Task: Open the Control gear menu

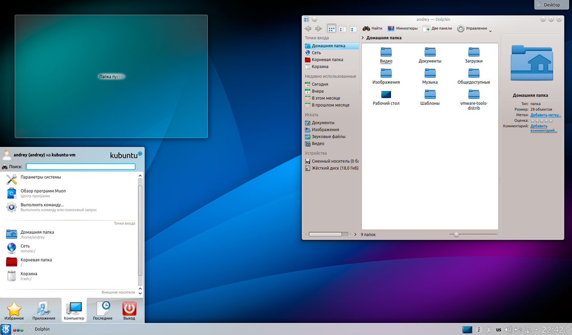Action: point(473,29)
